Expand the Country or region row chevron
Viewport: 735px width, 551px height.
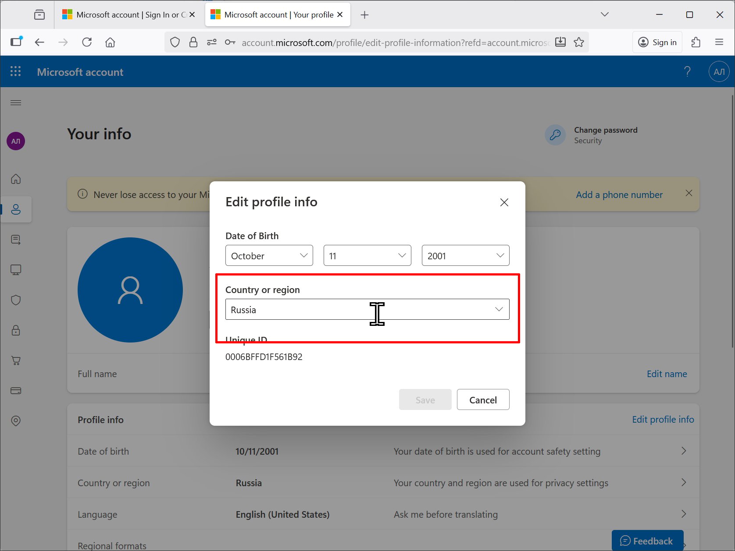tap(683, 482)
